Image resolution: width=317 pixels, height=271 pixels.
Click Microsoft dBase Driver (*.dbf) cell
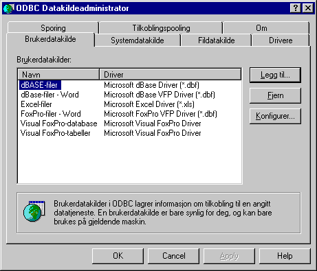coord(151,85)
